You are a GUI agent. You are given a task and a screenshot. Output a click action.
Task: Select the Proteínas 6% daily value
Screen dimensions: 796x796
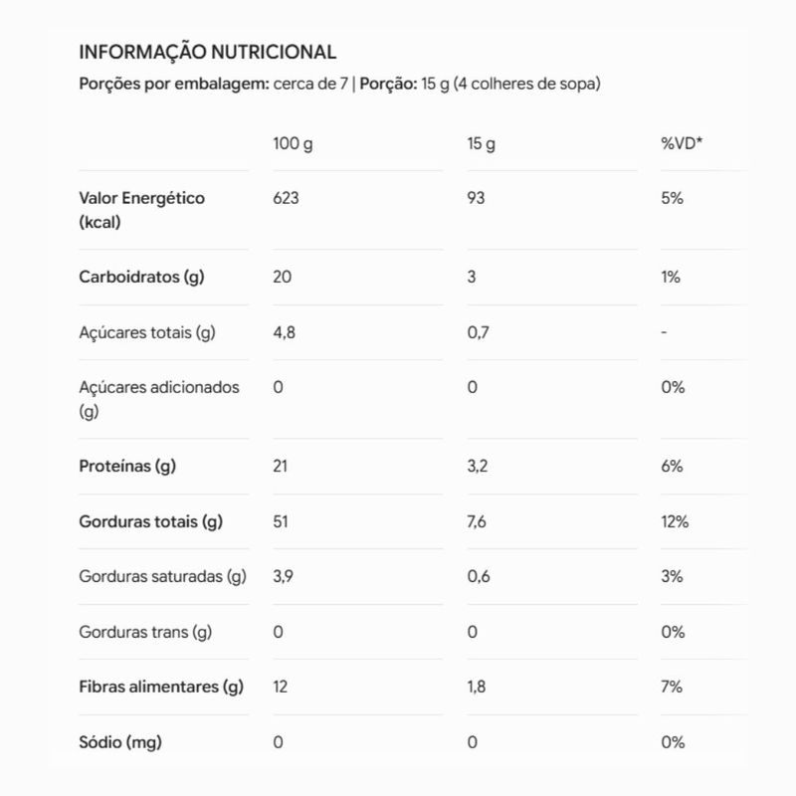coord(672,466)
